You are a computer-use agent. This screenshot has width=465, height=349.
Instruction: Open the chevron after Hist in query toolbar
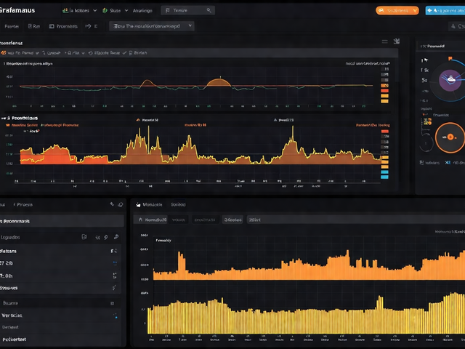(x=83, y=53)
